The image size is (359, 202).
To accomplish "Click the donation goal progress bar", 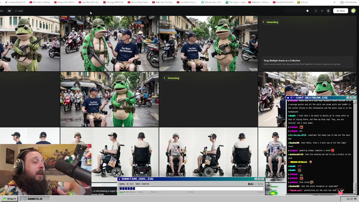I will click(191, 189).
